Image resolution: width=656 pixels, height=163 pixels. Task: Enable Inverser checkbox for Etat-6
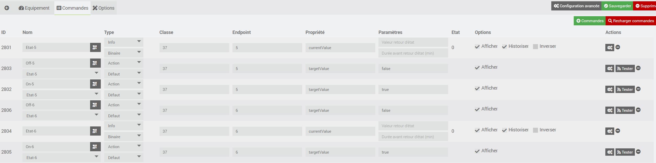coord(535,130)
